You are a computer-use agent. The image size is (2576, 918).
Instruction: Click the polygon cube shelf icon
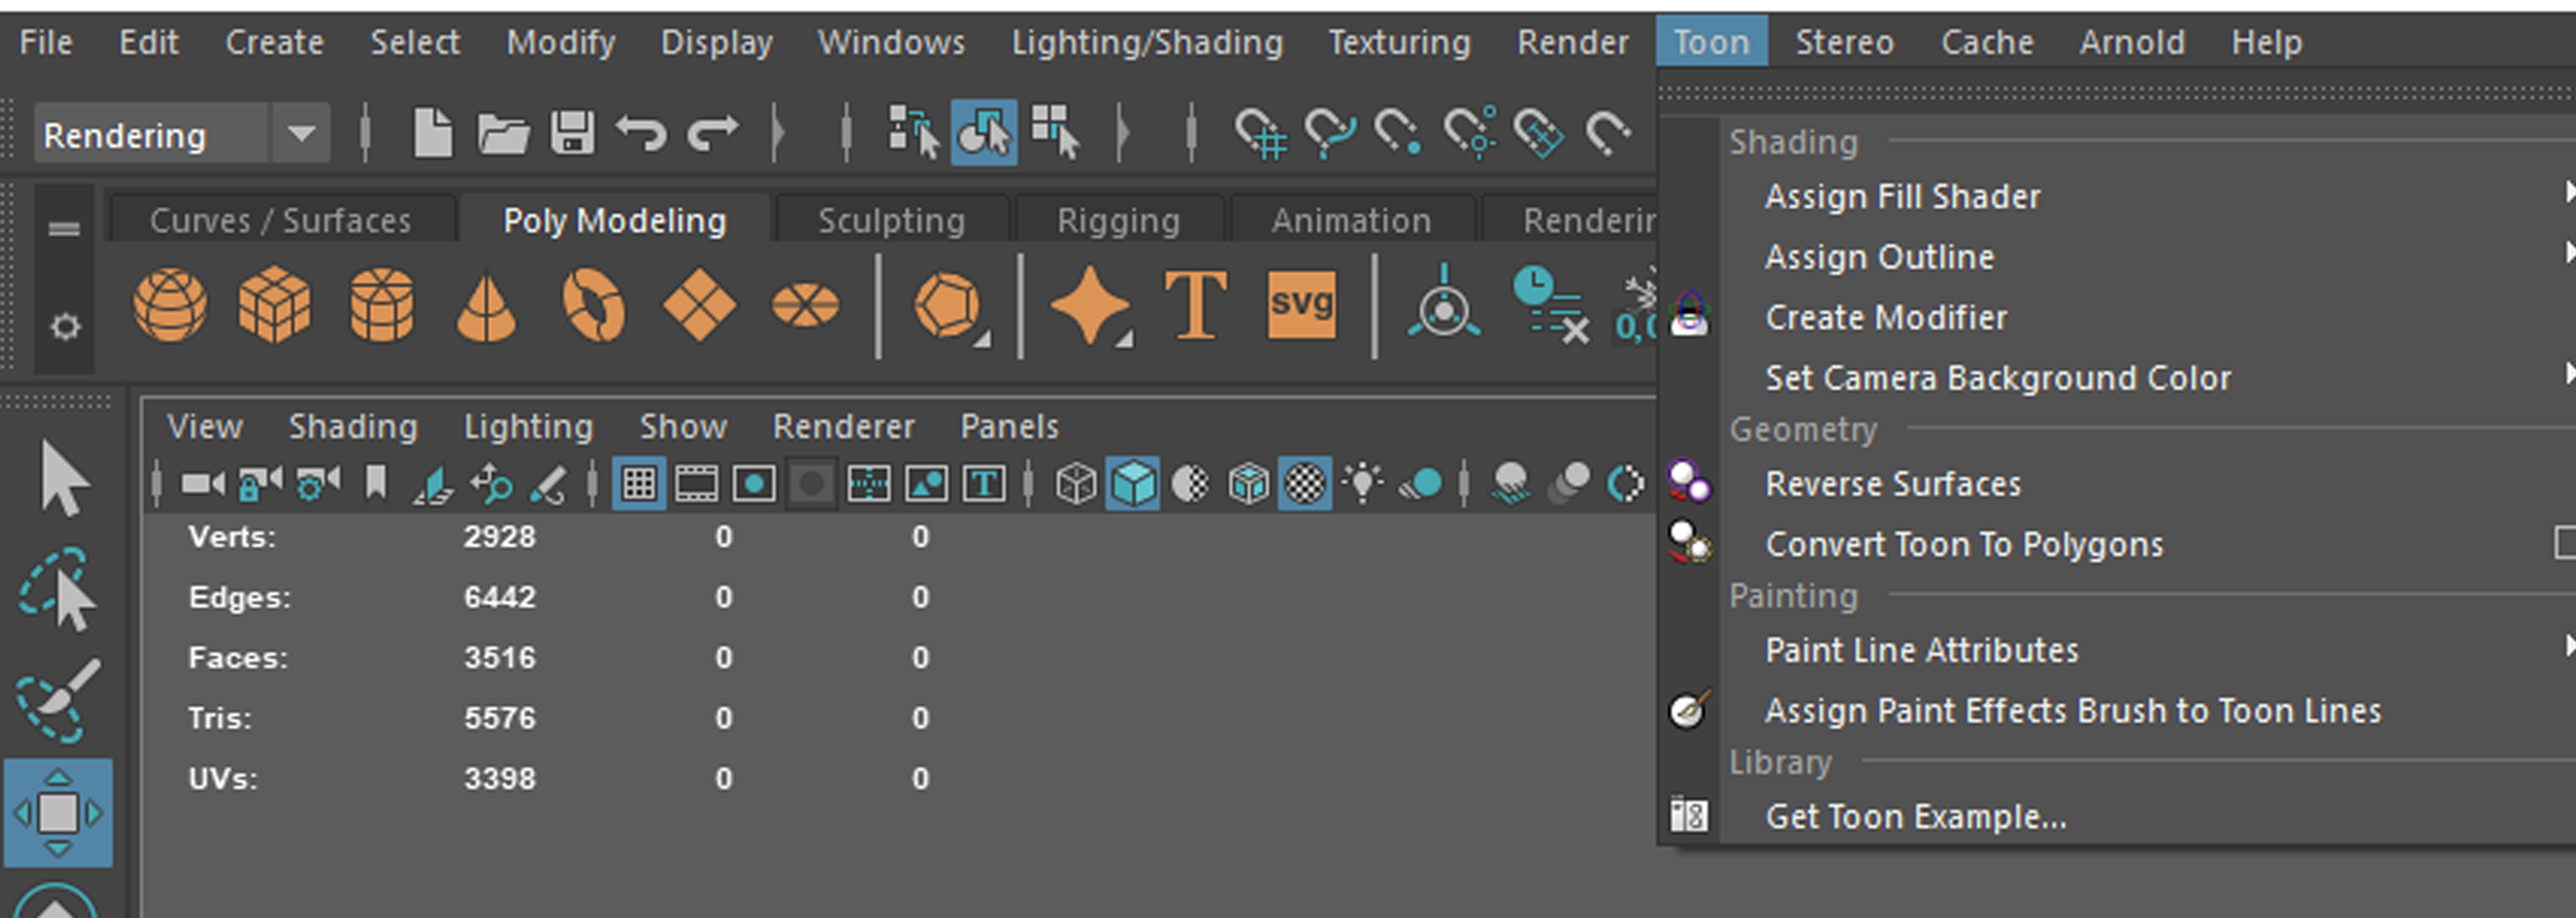274,304
